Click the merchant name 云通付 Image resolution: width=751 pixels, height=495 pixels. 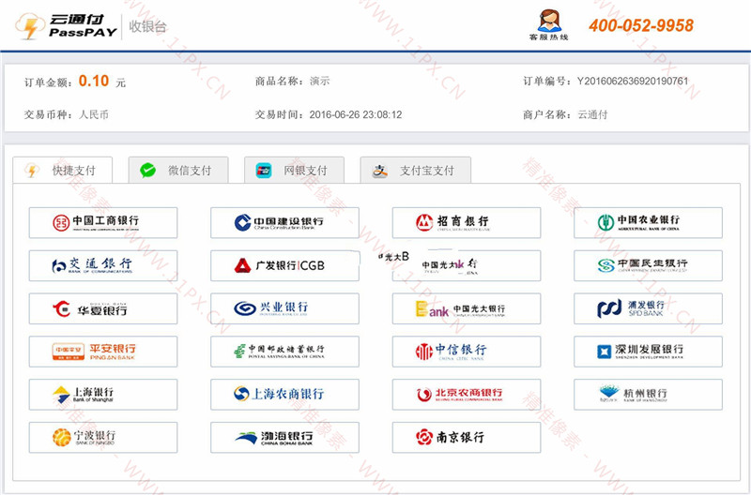pyautogui.click(x=592, y=114)
